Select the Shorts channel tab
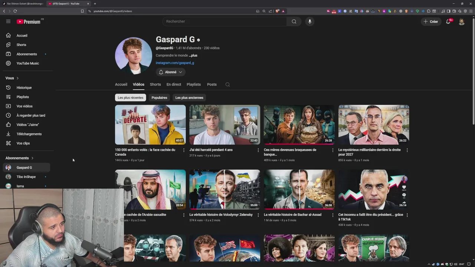 point(155,85)
